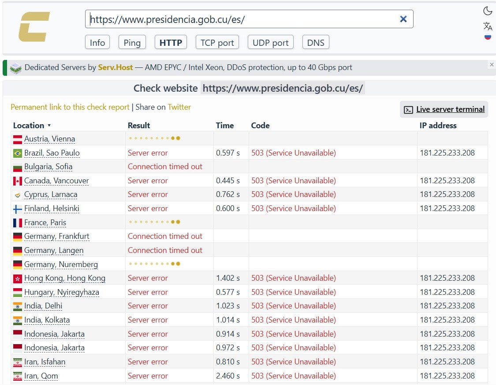Open the Ping check tab
This screenshot has height=386, width=496.
(x=132, y=42)
